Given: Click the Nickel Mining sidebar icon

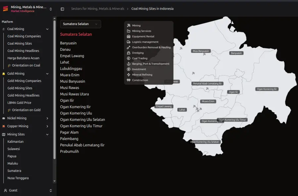Looking at the screenshot, I should click(3, 118).
